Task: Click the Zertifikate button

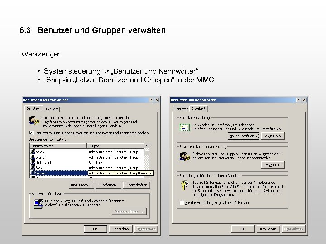Action: pyautogui.click(x=273, y=136)
